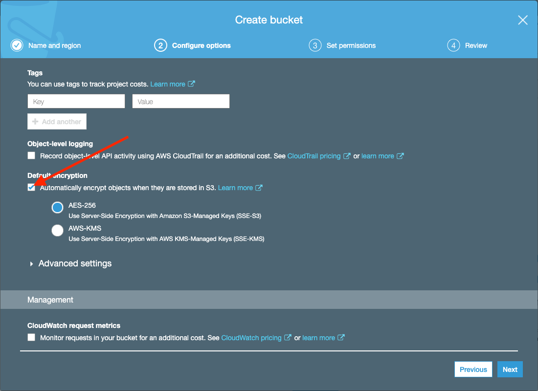
Task: Click external icon after logging learn more
Action: click(400, 156)
